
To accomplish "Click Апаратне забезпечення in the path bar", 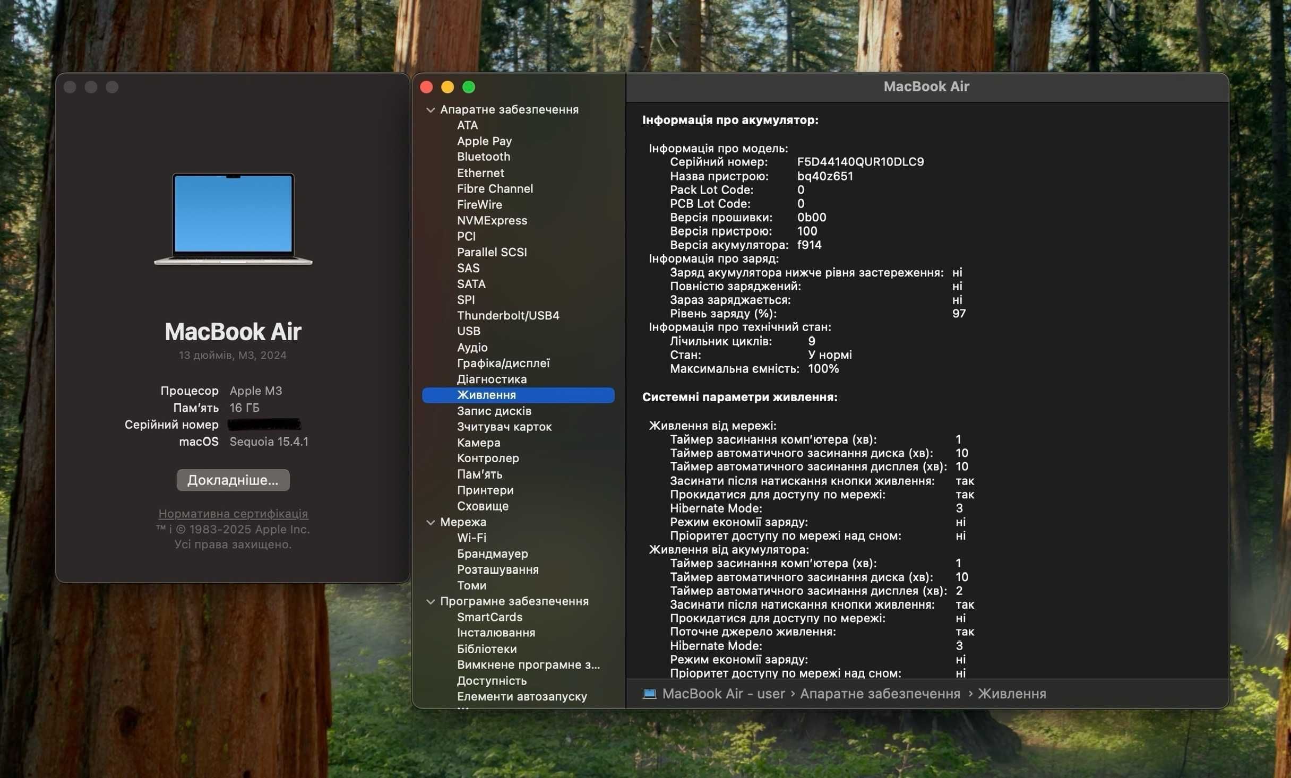I will [x=880, y=694].
